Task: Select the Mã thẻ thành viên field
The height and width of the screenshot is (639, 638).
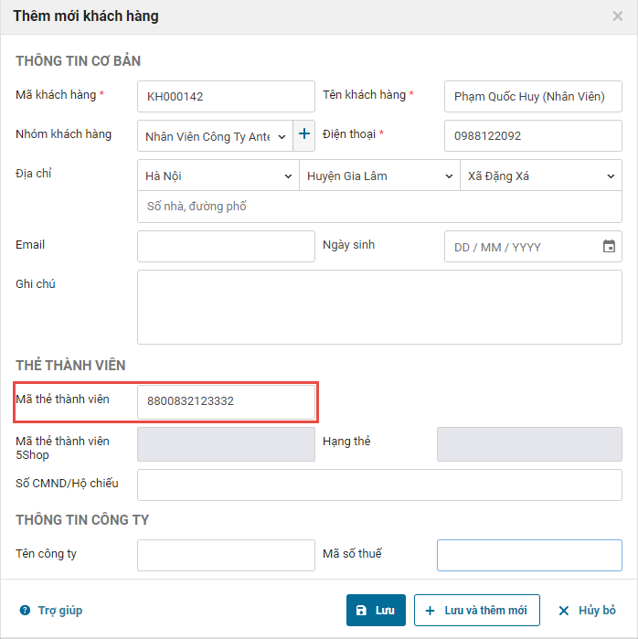Action: [226, 400]
